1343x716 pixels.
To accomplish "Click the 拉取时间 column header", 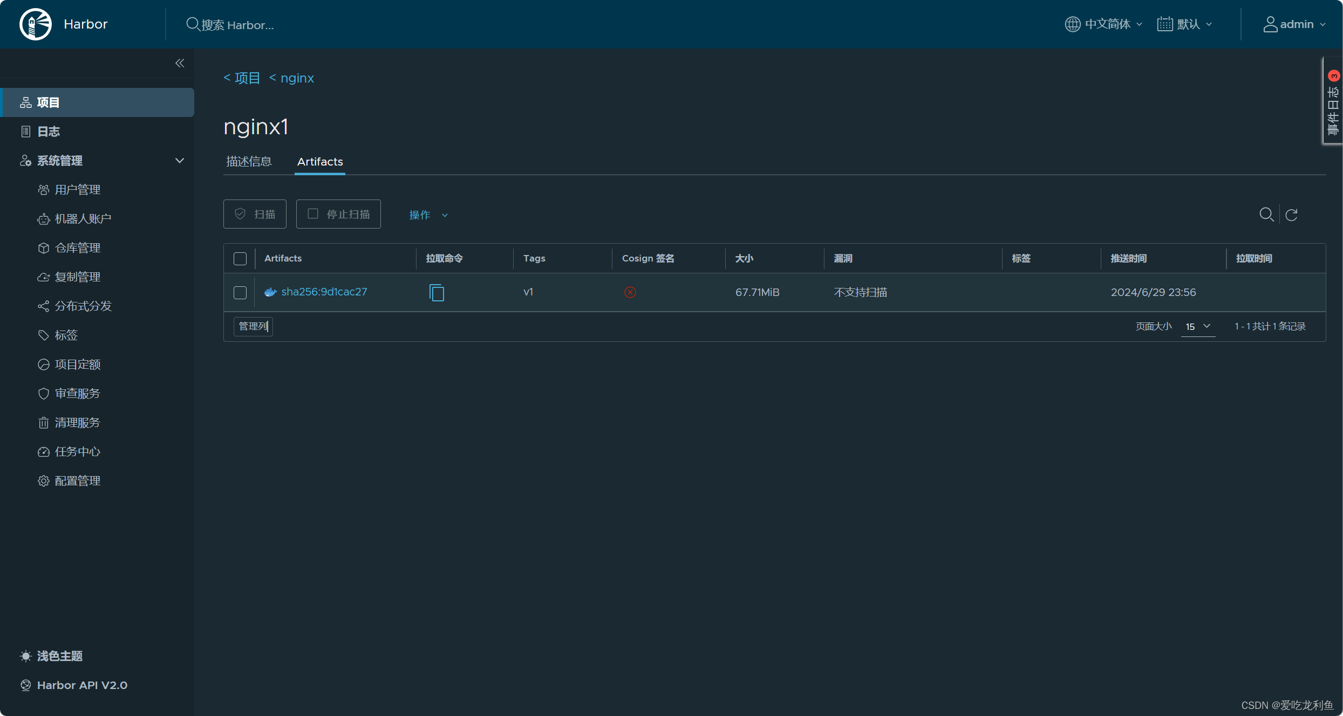I will point(1254,258).
